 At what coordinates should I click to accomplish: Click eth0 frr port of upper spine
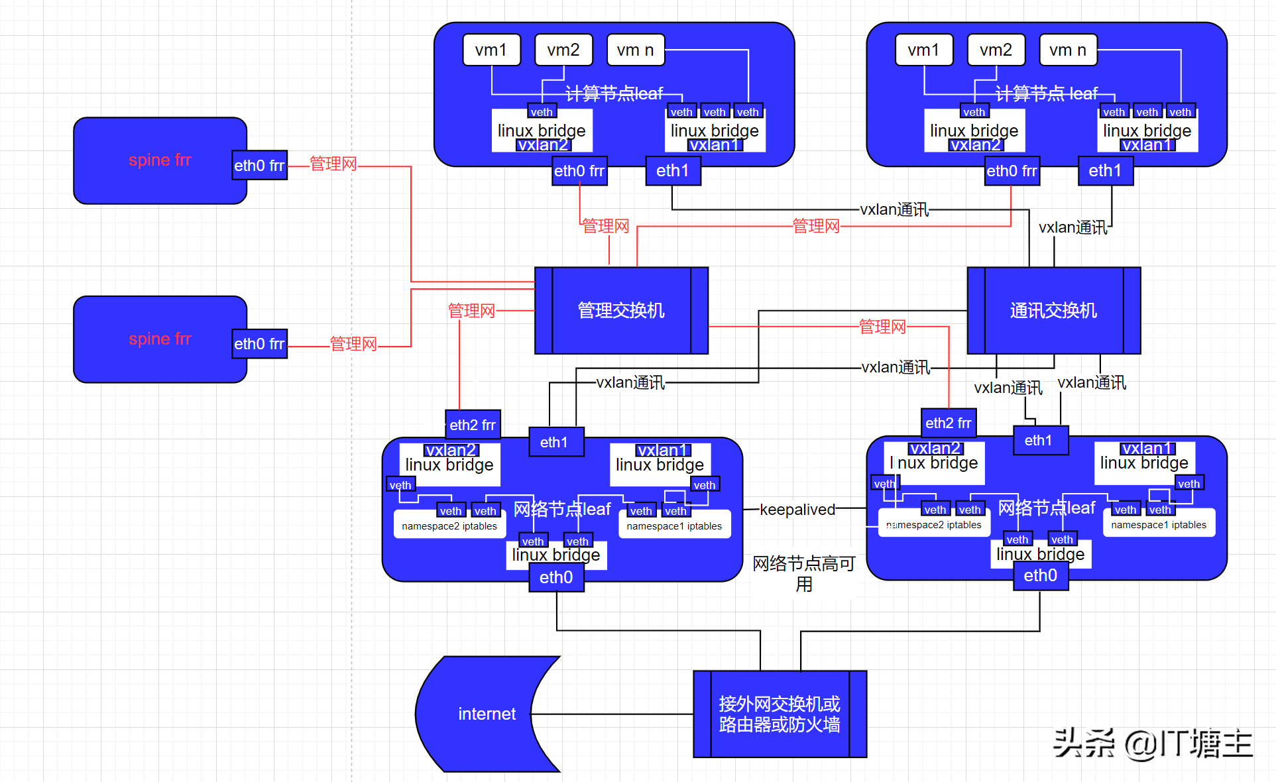[259, 165]
